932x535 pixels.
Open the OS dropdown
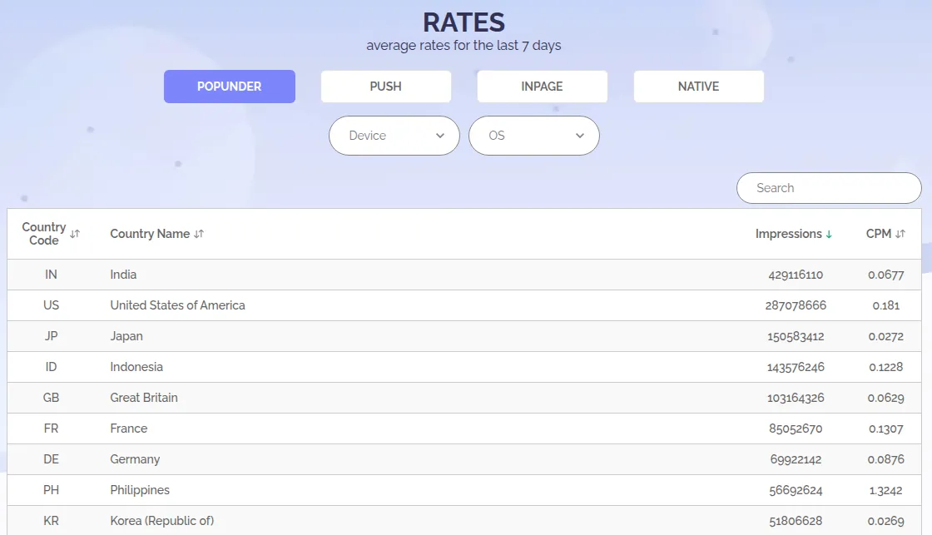(x=533, y=136)
